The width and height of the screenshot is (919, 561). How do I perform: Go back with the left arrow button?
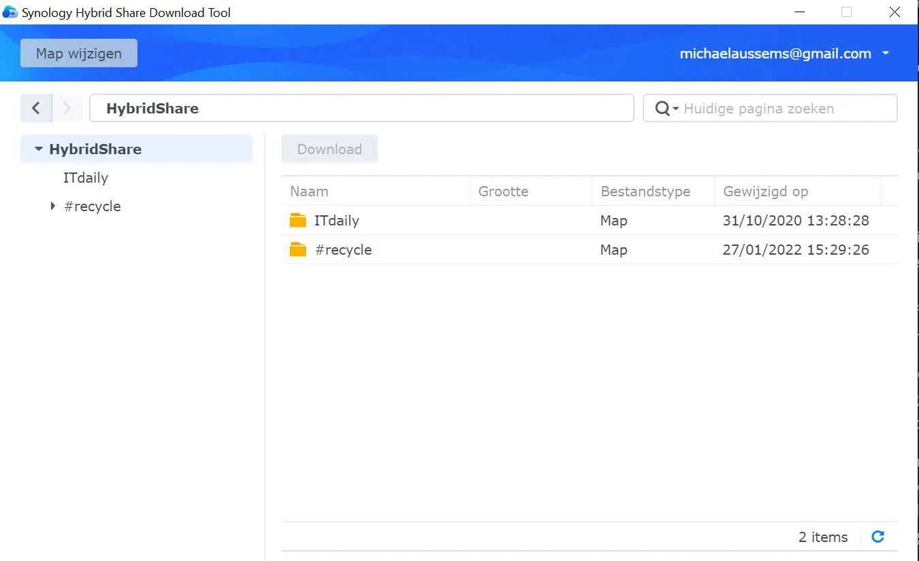tap(36, 108)
